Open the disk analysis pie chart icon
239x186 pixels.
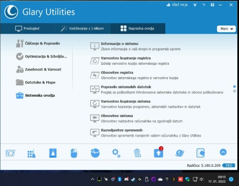click(x=95, y=153)
